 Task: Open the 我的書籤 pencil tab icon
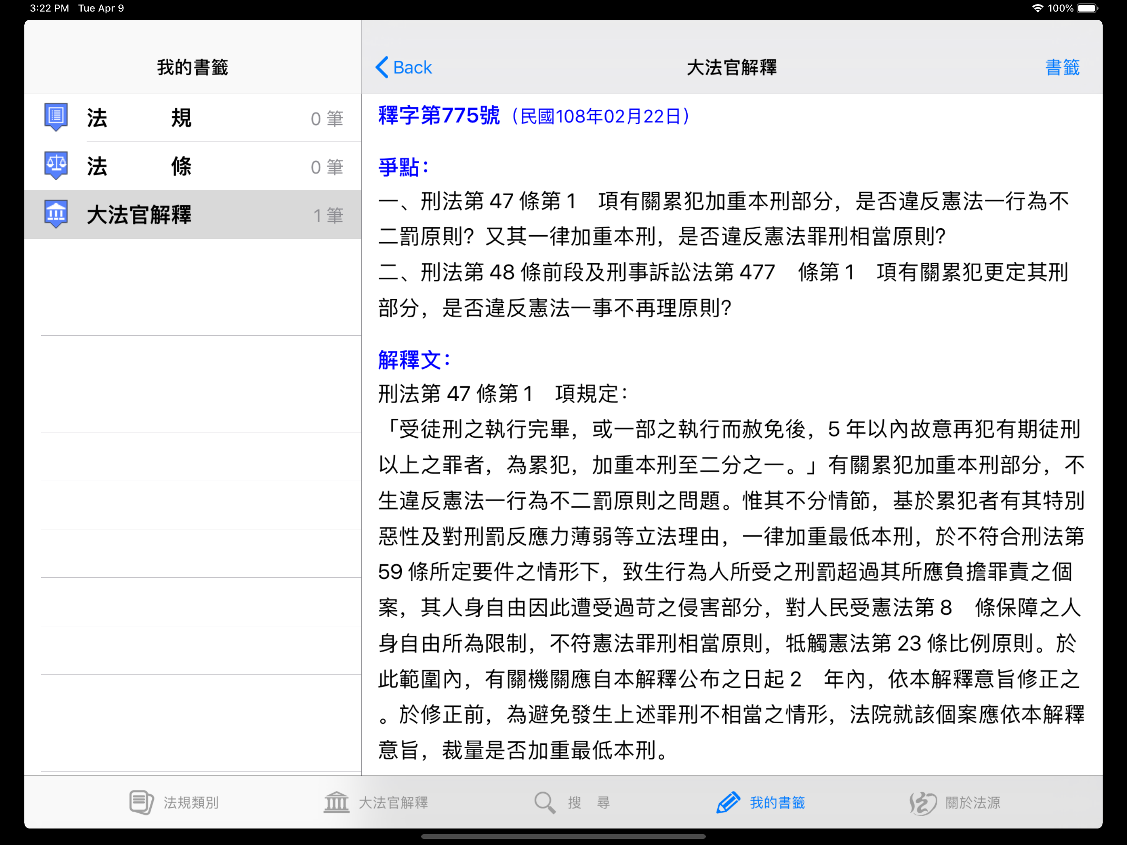728,803
